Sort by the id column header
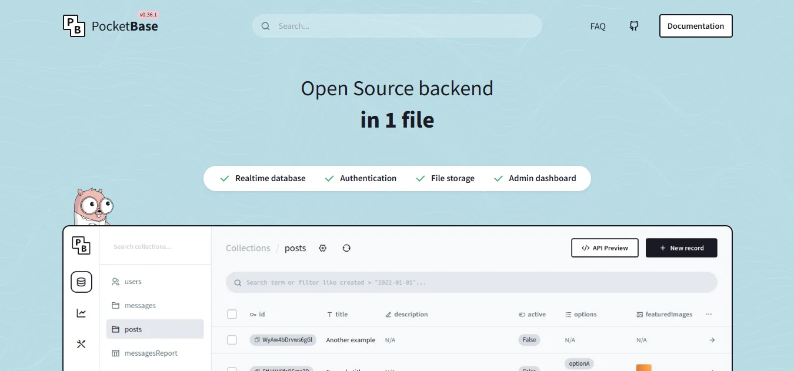Viewport: 794px width, 371px height. point(258,315)
